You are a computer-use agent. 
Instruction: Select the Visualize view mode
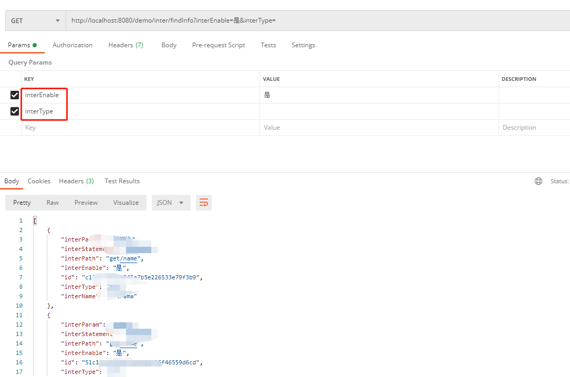tap(126, 203)
